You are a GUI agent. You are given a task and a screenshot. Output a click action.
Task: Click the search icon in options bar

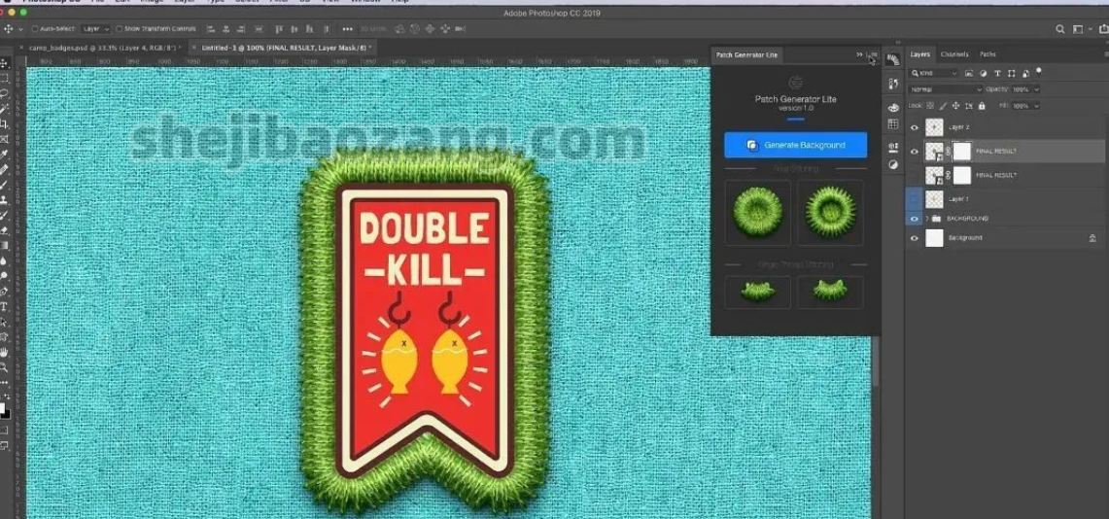[x=1060, y=29]
